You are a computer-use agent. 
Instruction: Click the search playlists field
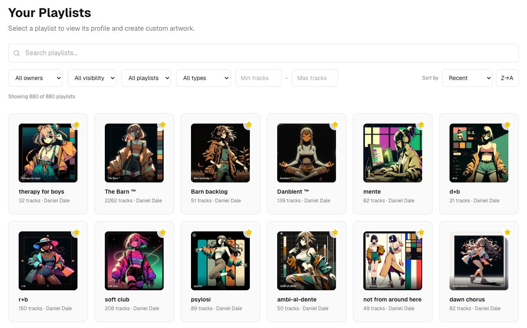pyautogui.click(x=263, y=53)
